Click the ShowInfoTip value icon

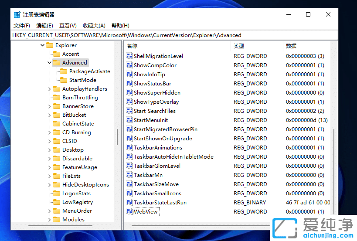coord(129,74)
